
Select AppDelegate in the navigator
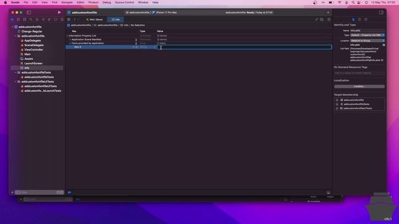32,40
